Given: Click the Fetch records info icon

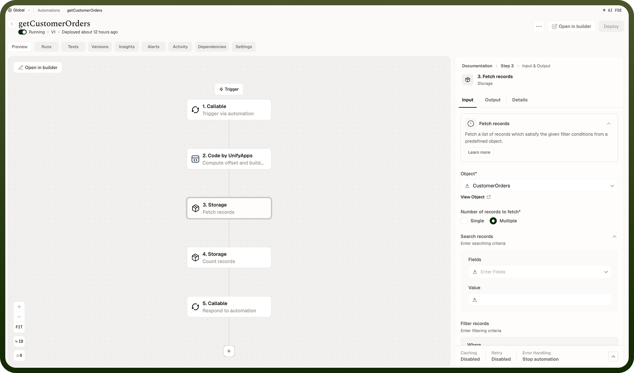Looking at the screenshot, I should pyautogui.click(x=471, y=124).
